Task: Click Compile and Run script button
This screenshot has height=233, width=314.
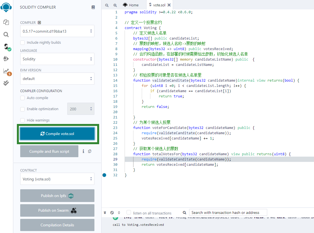Action: pos(49,151)
